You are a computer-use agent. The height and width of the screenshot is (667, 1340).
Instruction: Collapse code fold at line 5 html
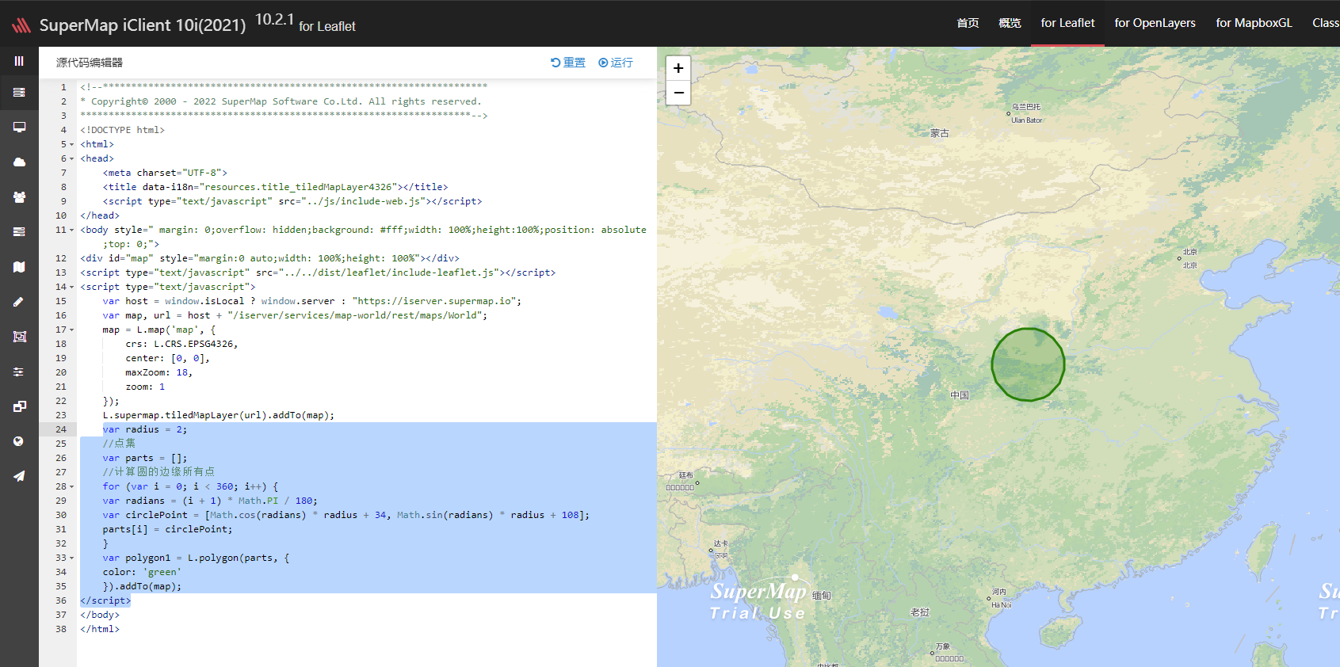point(71,144)
